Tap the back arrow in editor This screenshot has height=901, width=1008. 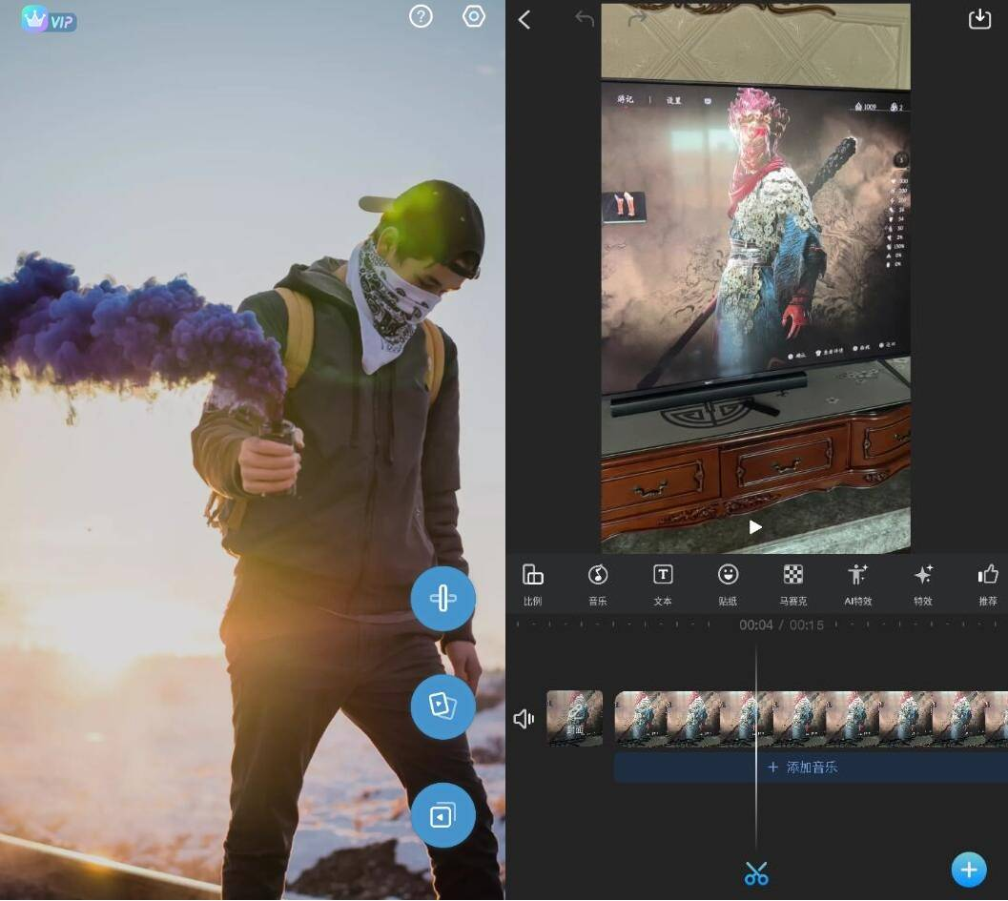[525, 20]
